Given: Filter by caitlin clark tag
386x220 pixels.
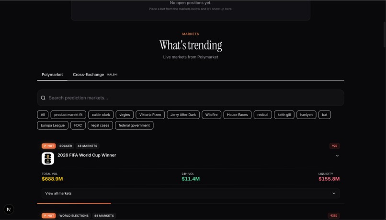Looking at the screenshot, I should tap(101, 115).
